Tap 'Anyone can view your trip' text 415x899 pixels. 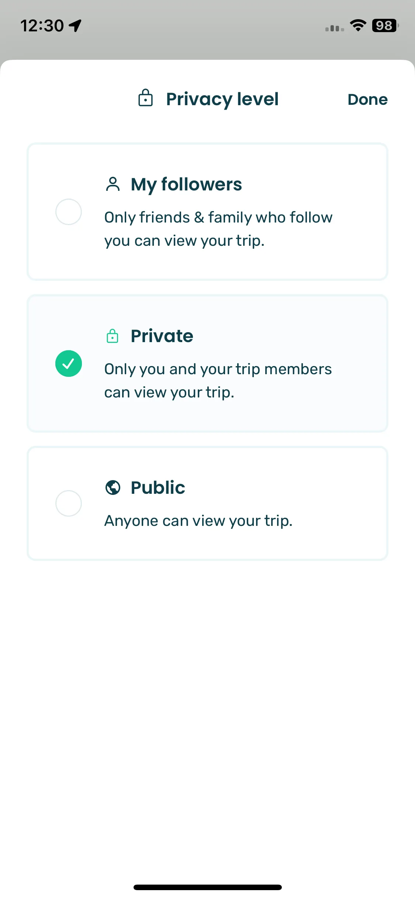pyautogui.click(x=198, y=521)
